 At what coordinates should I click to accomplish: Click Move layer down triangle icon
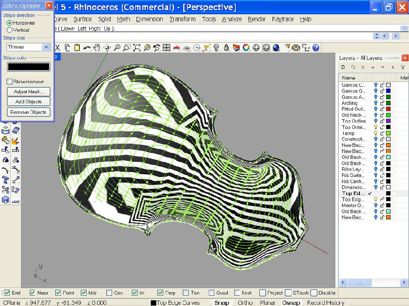(x=383, y=67)
